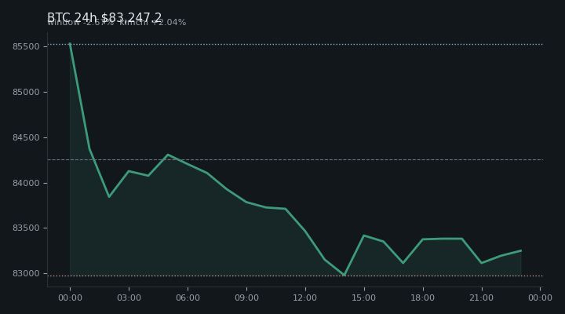Select the 05:00 local peak on the line

click(x=168, y=155)
